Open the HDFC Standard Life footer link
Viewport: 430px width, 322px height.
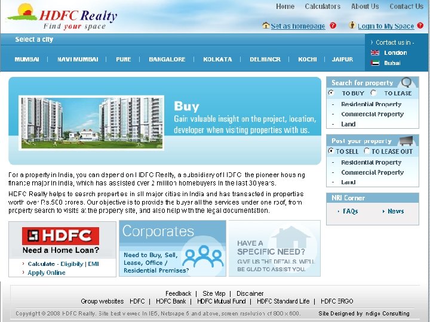coord(283,301)
